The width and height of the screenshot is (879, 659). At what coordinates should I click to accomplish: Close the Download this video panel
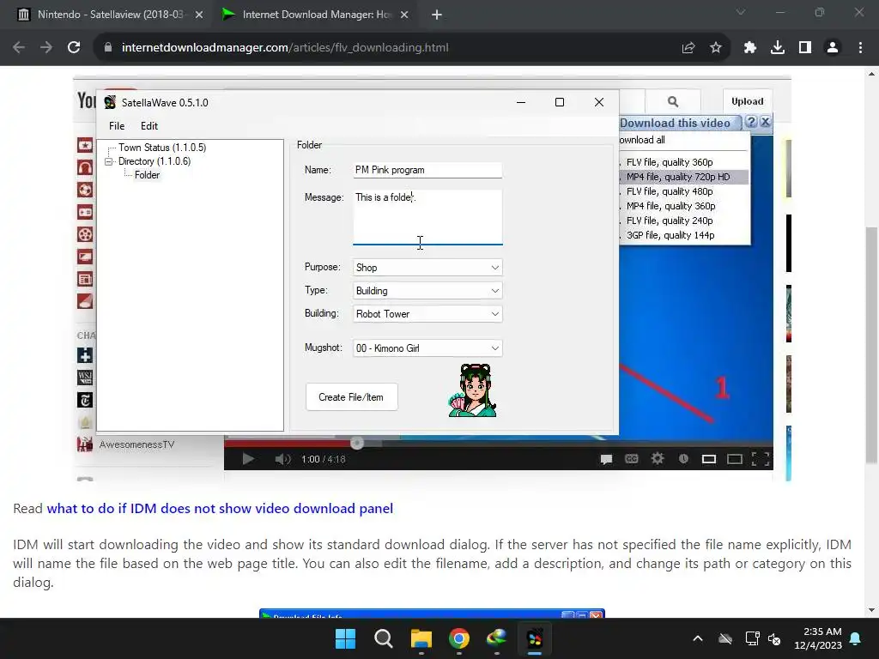point(766,122)
